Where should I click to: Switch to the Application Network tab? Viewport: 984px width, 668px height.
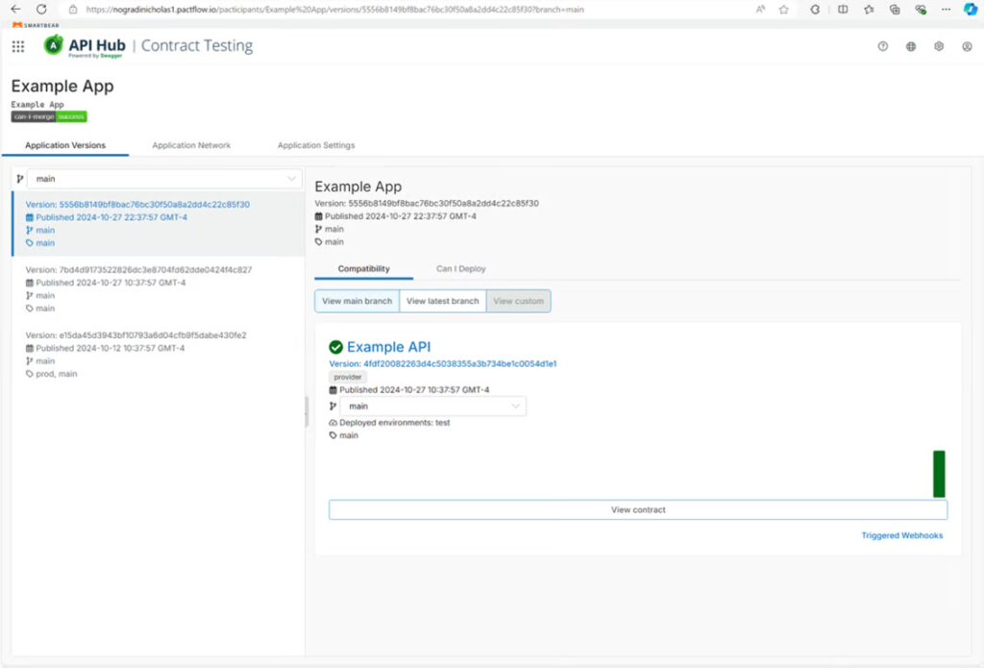(x=191, y=145)
